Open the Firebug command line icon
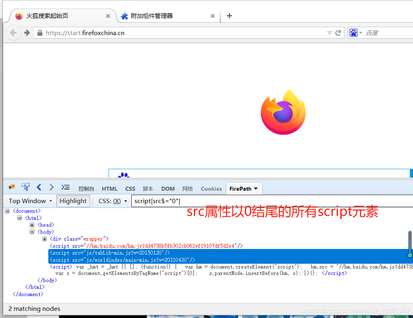 pyautogui.click(x=65, y=187)
